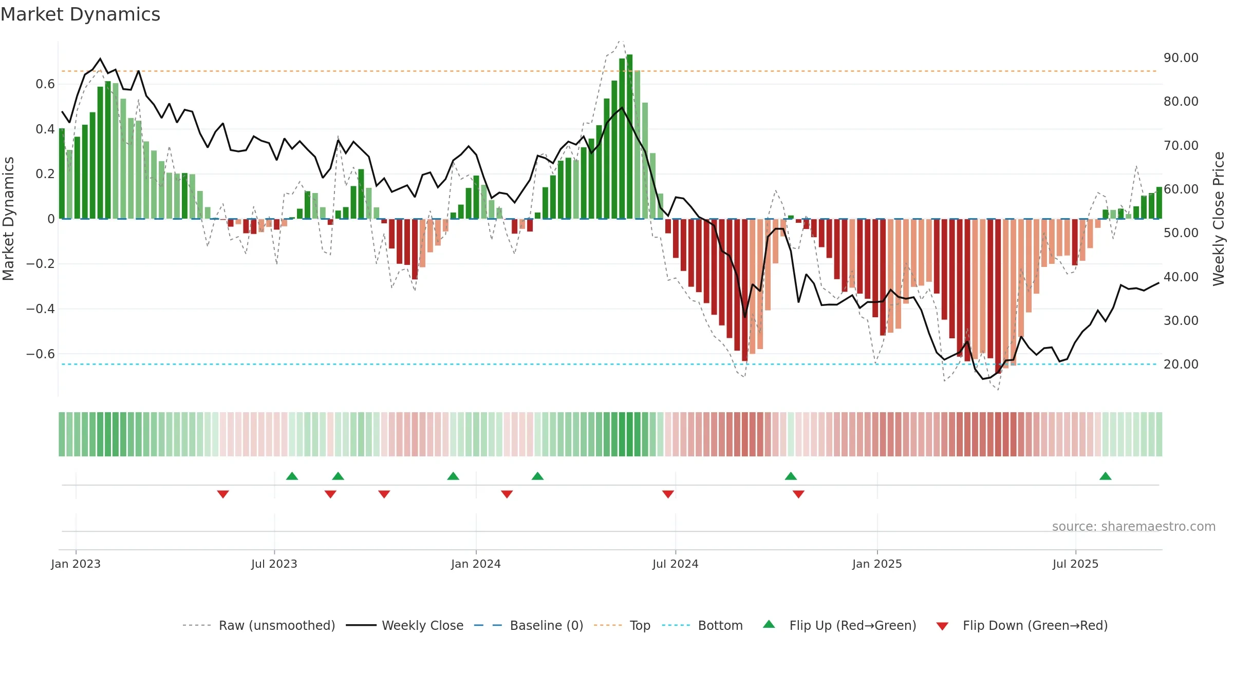Viewport: 1233px width, 693px height.
Task: Click the tallest dark green bar mid-2024
Action: point(630,137)
